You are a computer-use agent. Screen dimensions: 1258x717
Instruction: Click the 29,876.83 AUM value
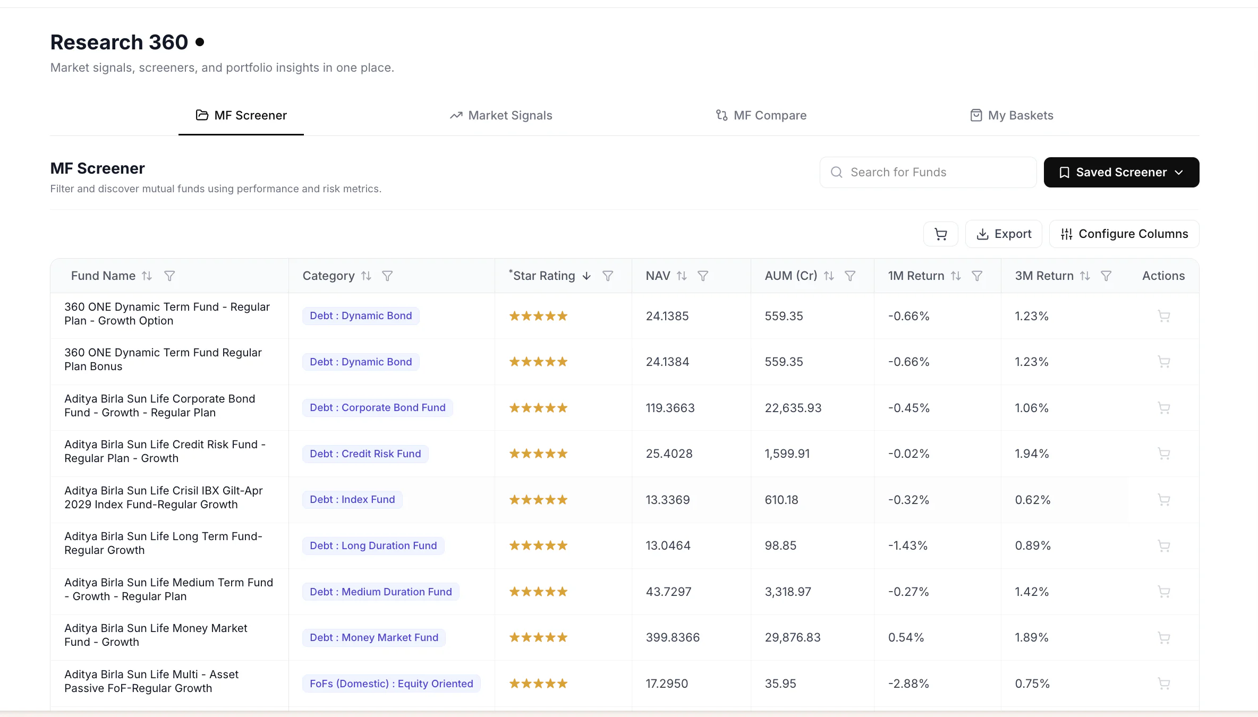point(793,637)
